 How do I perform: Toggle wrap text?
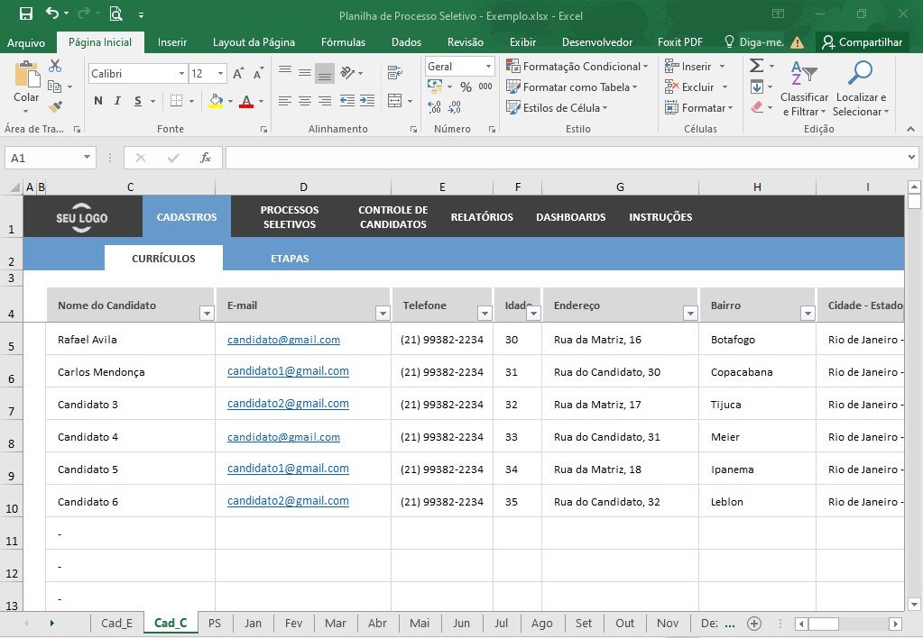395,73
